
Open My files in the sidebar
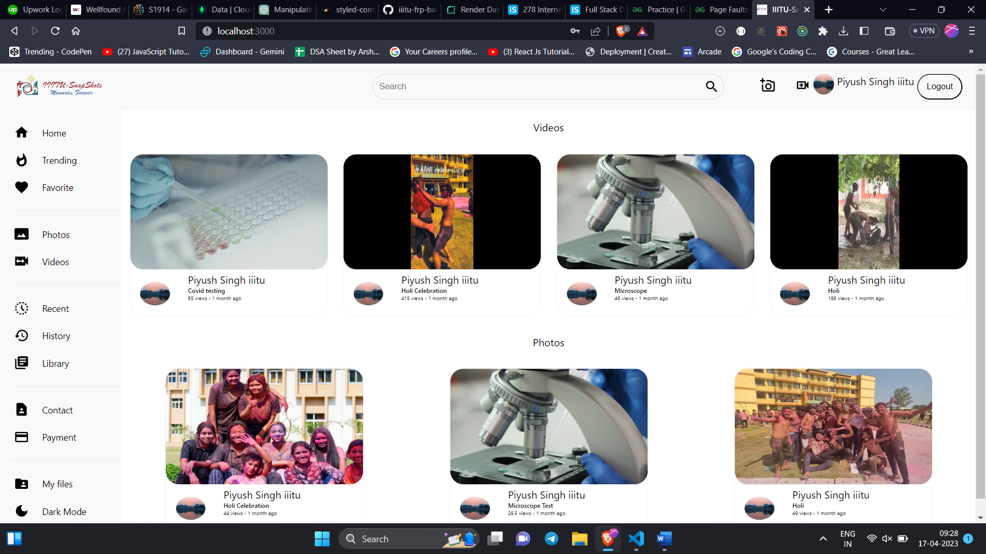tap(57, 484)
